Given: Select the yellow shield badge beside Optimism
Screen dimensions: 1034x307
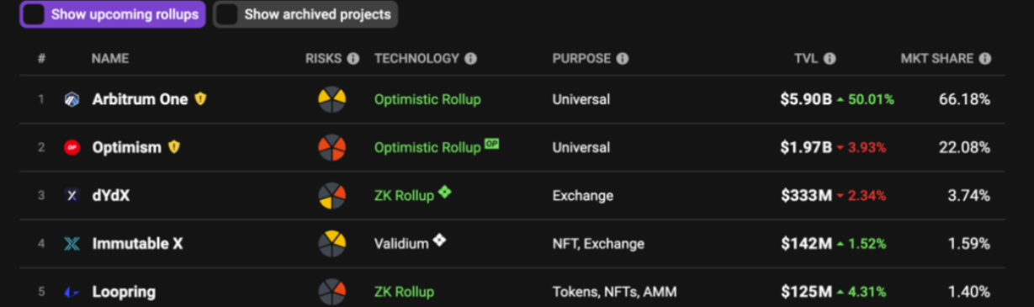Looking at the screenshot, I should [x=173, y=147].
